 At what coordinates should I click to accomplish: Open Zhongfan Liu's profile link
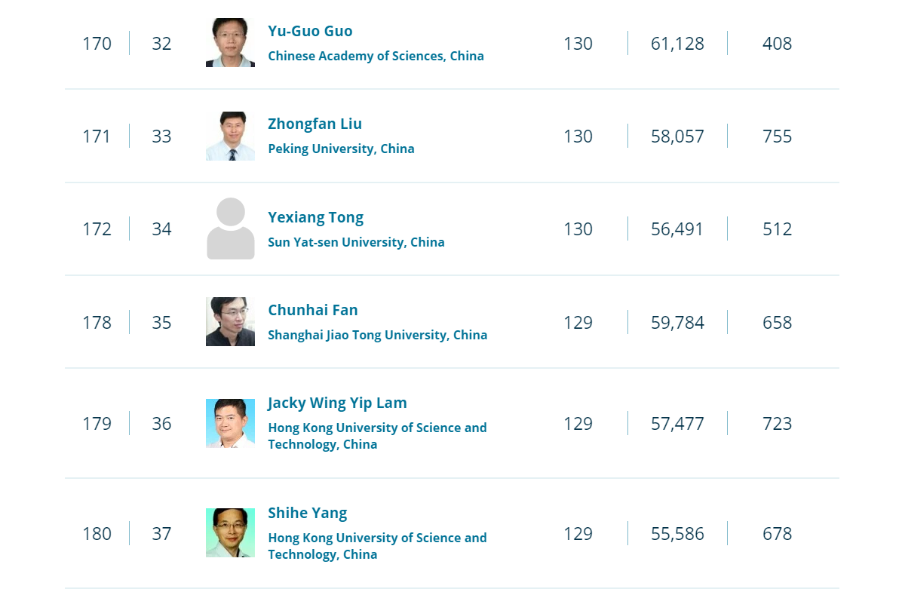coord(314,124)
